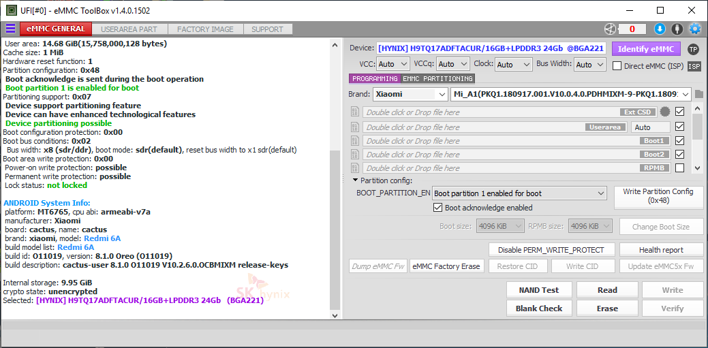Click the red 0 counter field
This screenshot has width=708, height=348.
point(632,29)
